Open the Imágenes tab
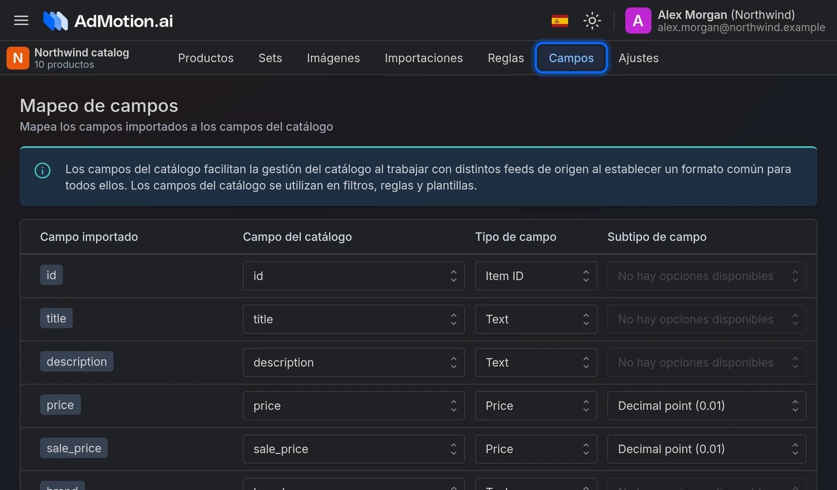837x490 pixels. (x=333, y=58)
